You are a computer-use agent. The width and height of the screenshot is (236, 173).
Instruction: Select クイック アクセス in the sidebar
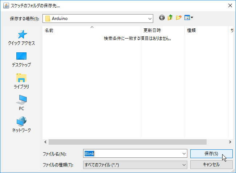pyautogui.click(x=21, y=38)
